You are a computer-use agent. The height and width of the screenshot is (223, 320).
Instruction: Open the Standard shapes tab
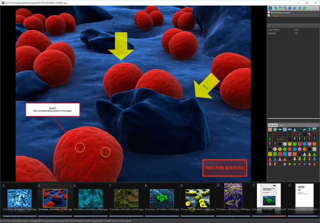pos(273,125)
